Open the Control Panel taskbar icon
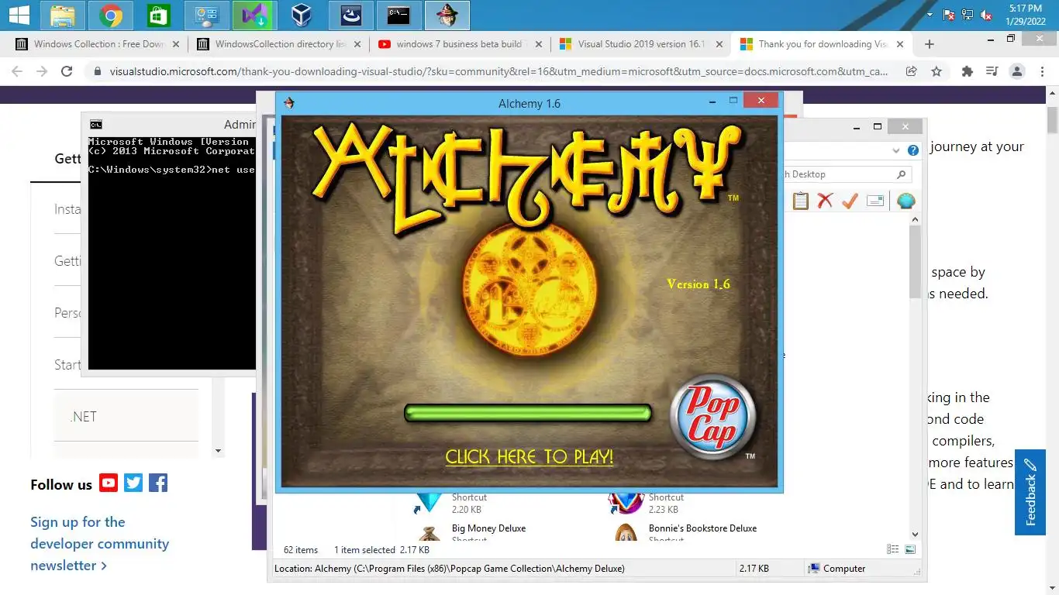This screenshot has height=595, width=1059. (206, 15)
